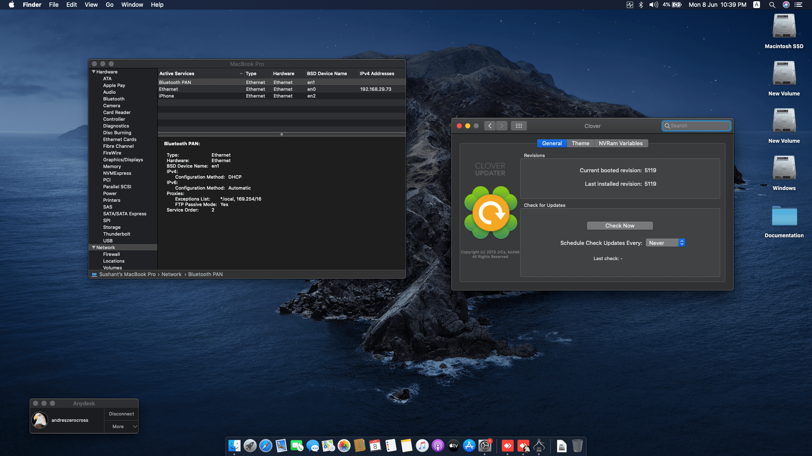
Task: Open the Apple menu
Action: coord(11,5)
